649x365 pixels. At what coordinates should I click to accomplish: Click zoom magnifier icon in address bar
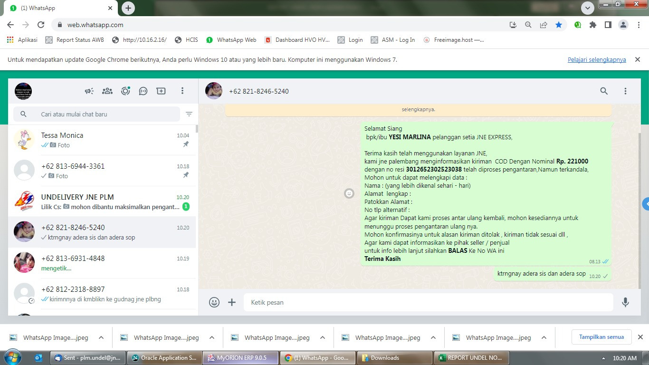click(528, 25)
